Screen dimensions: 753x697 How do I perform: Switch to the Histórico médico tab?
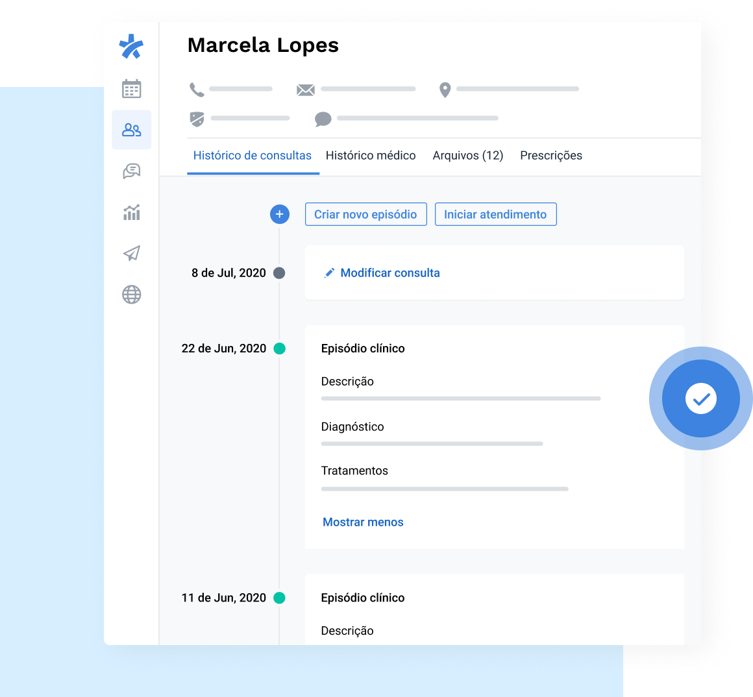click(x=371, y=156)
